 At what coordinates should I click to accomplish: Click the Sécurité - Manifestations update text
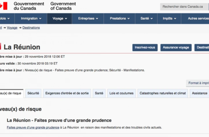click(127, 70)
